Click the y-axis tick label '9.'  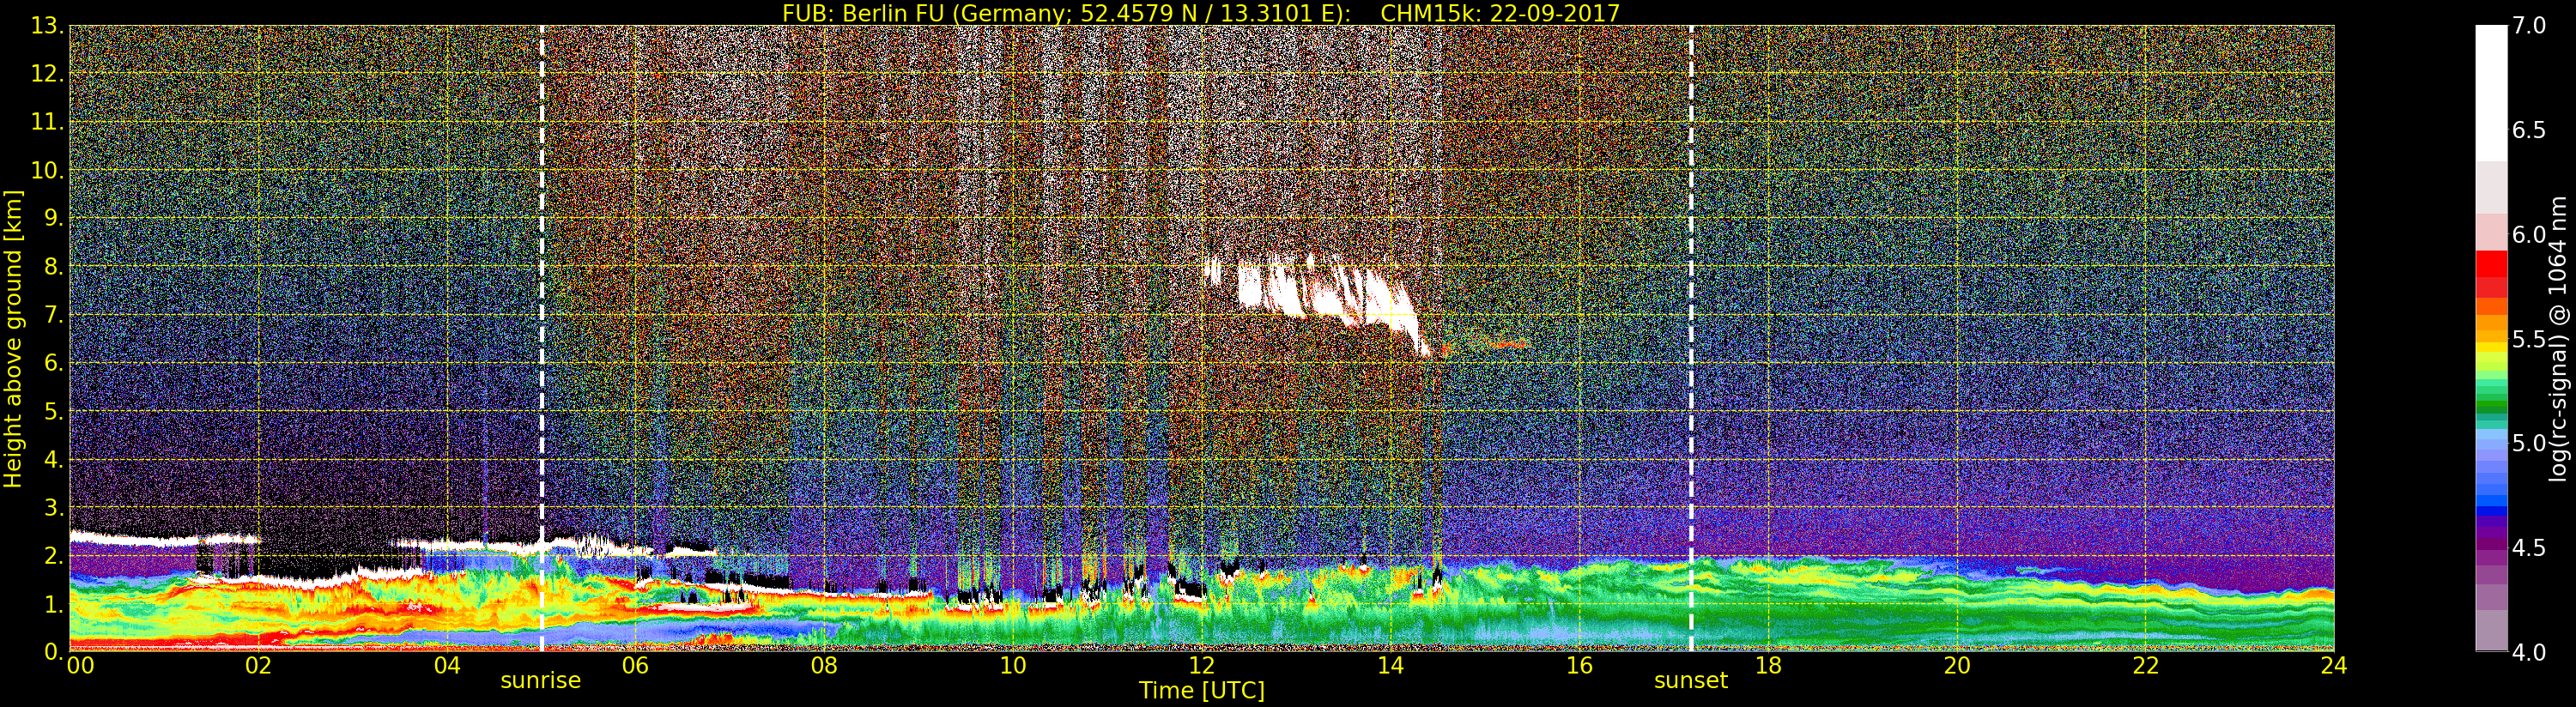[x=53, y=218]
